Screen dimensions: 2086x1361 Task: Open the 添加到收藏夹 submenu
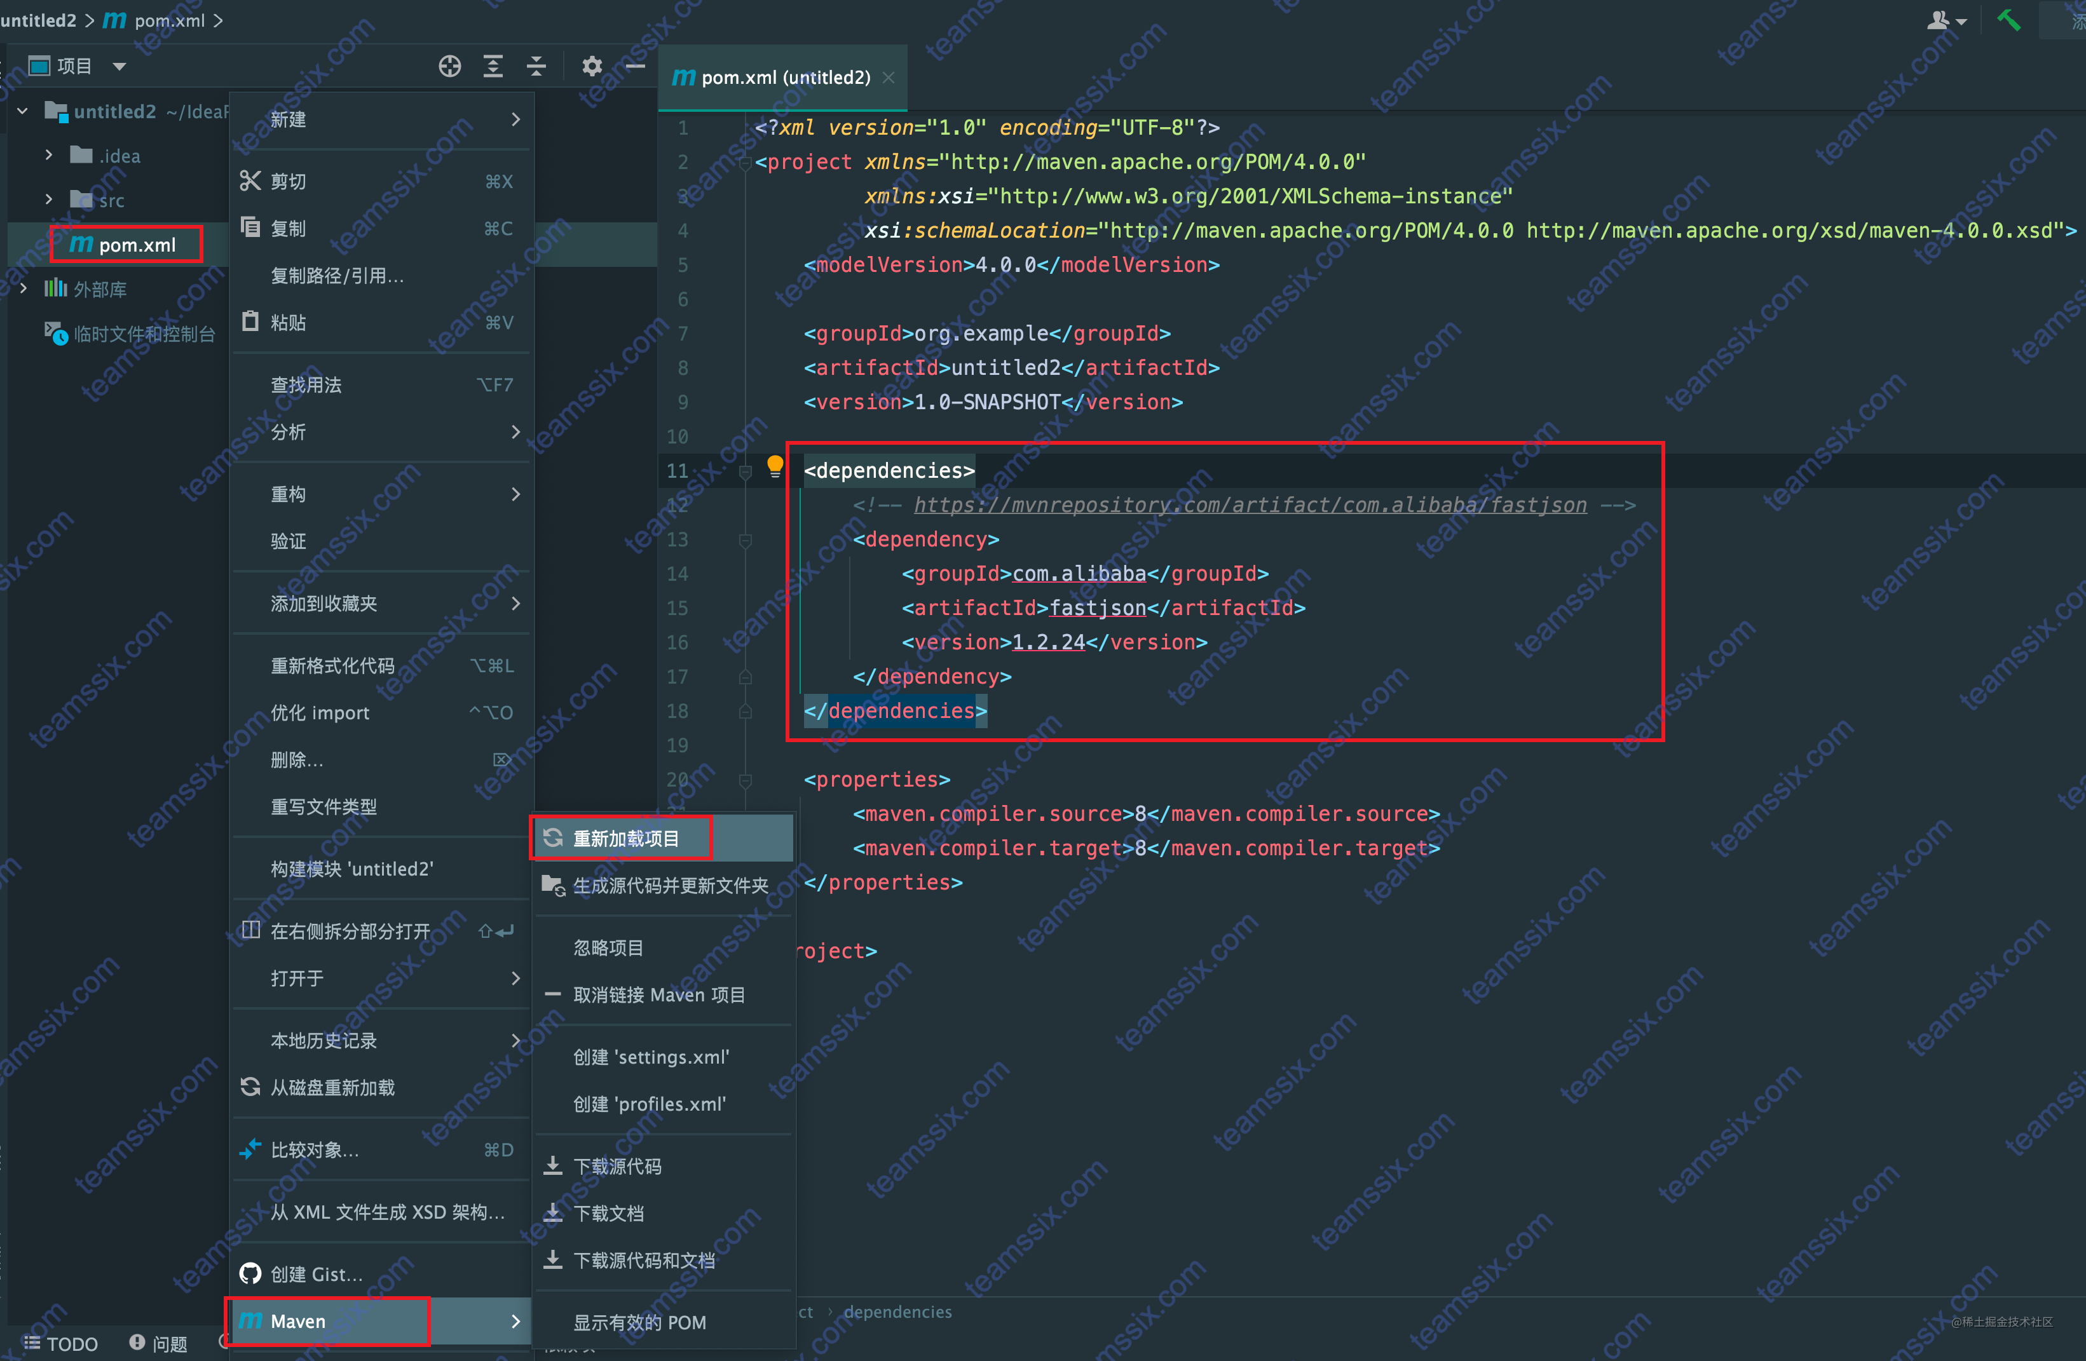(382, 604)
